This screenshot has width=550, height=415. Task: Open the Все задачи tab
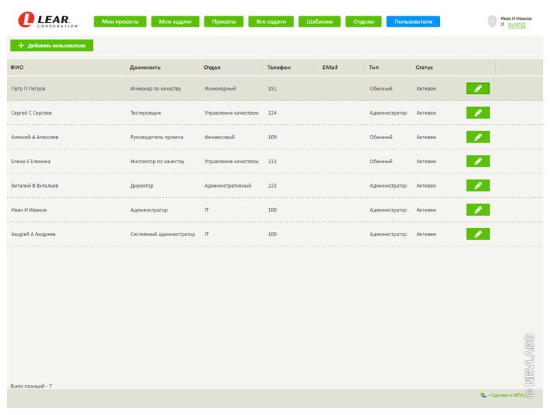tap(271, 22)
